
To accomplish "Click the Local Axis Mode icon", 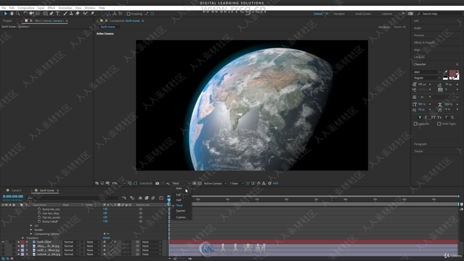I will point(109,13).
